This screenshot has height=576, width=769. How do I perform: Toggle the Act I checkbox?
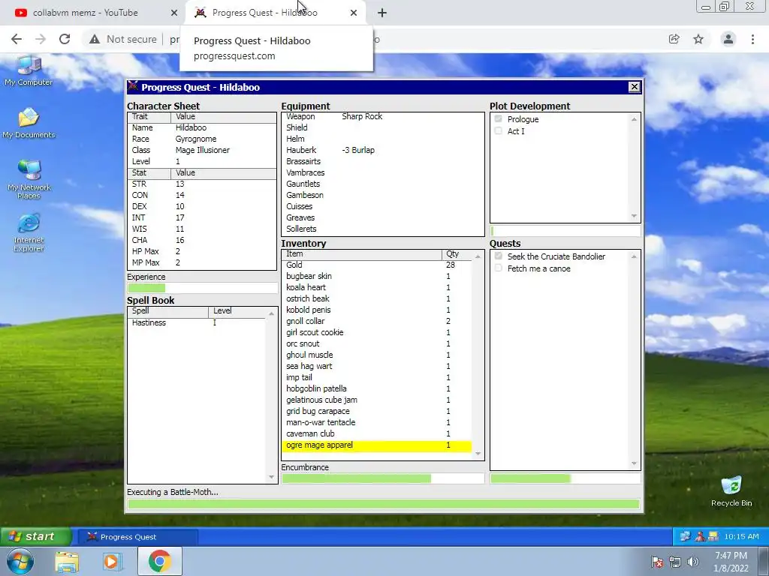pos(499,130)
